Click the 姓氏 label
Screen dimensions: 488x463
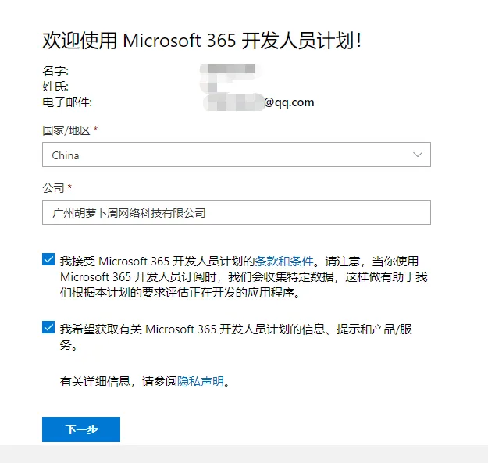pos(55,87)
